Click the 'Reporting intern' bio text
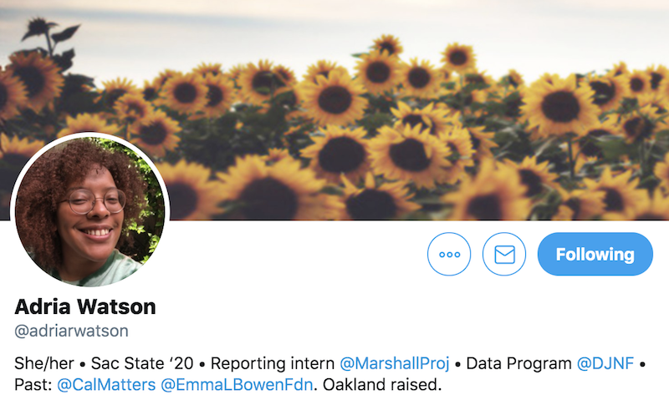This screenshot has width=669, height=405. pos(273,363)
